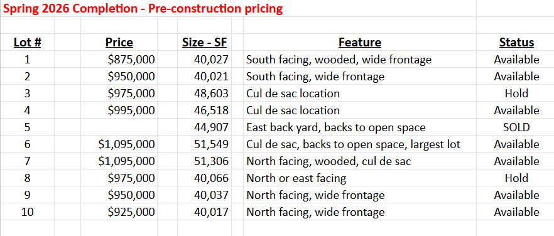Click the empty price cell for lot 5
This screenshot has height=236, width=554.
click(119, 127)
